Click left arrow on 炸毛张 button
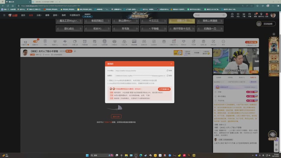 tap(115, 29)
